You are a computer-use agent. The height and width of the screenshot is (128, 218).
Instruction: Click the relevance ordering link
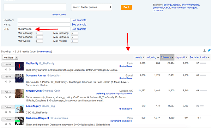tap(46, 52)
